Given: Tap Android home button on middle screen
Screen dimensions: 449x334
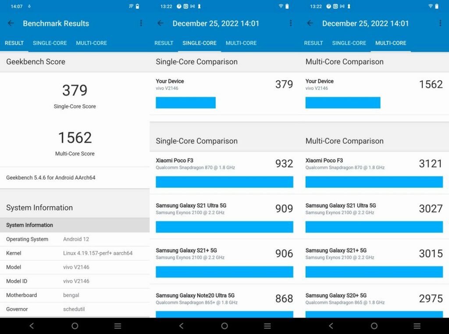Looking at the screenshot, I should 224,326.
